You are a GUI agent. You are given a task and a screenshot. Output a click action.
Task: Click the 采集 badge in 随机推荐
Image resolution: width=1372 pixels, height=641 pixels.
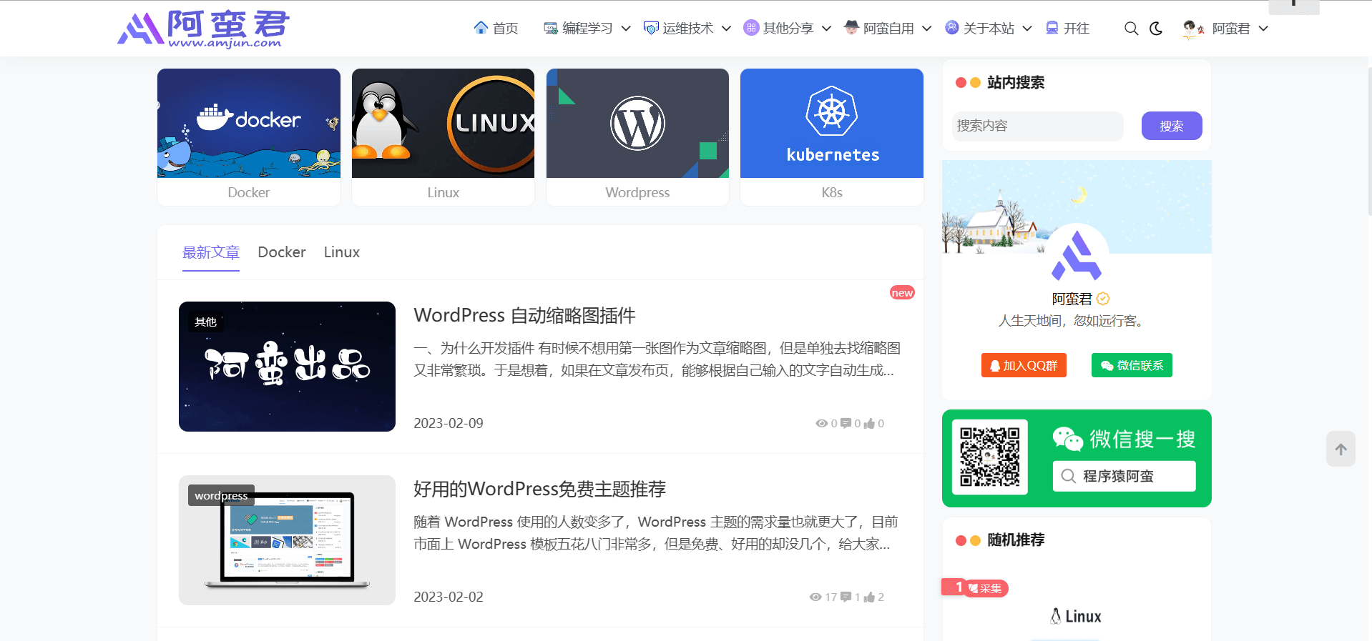tap(986, 588)
